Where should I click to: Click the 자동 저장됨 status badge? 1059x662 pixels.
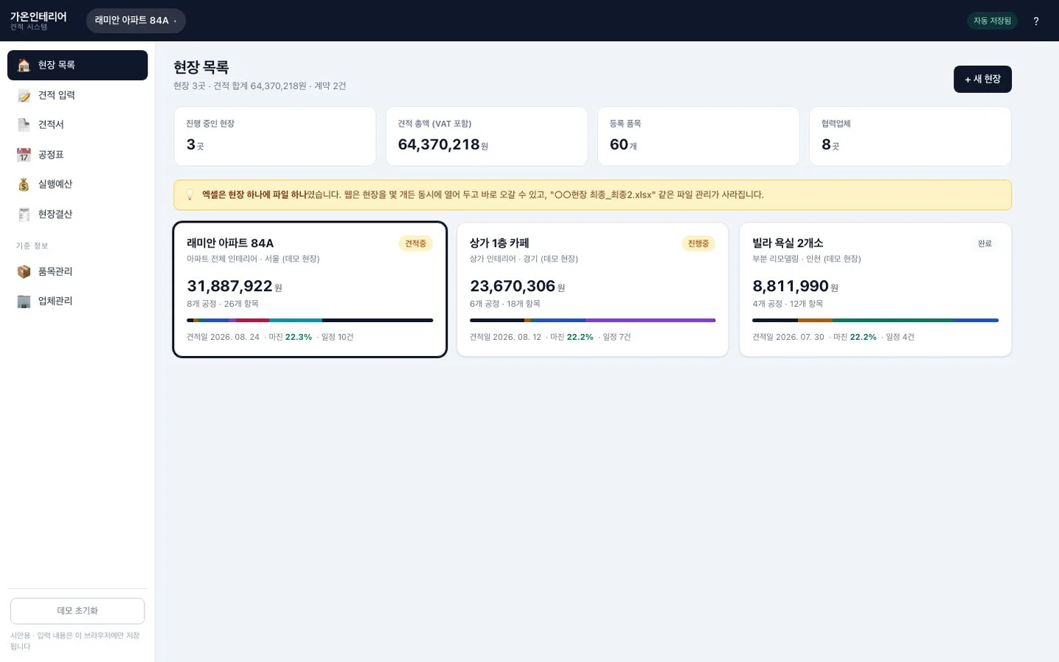[x=992, y=21]
